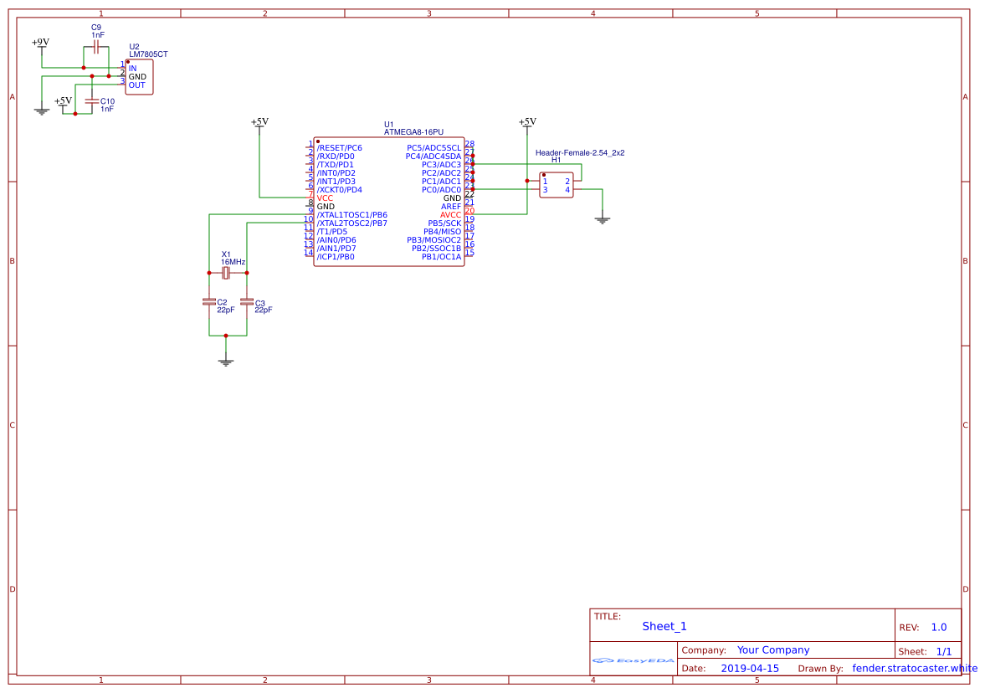Select capacitor C9 1nF symbol
Image resolution: width=985 pixels, height=693 pixels.
(96, 47)
